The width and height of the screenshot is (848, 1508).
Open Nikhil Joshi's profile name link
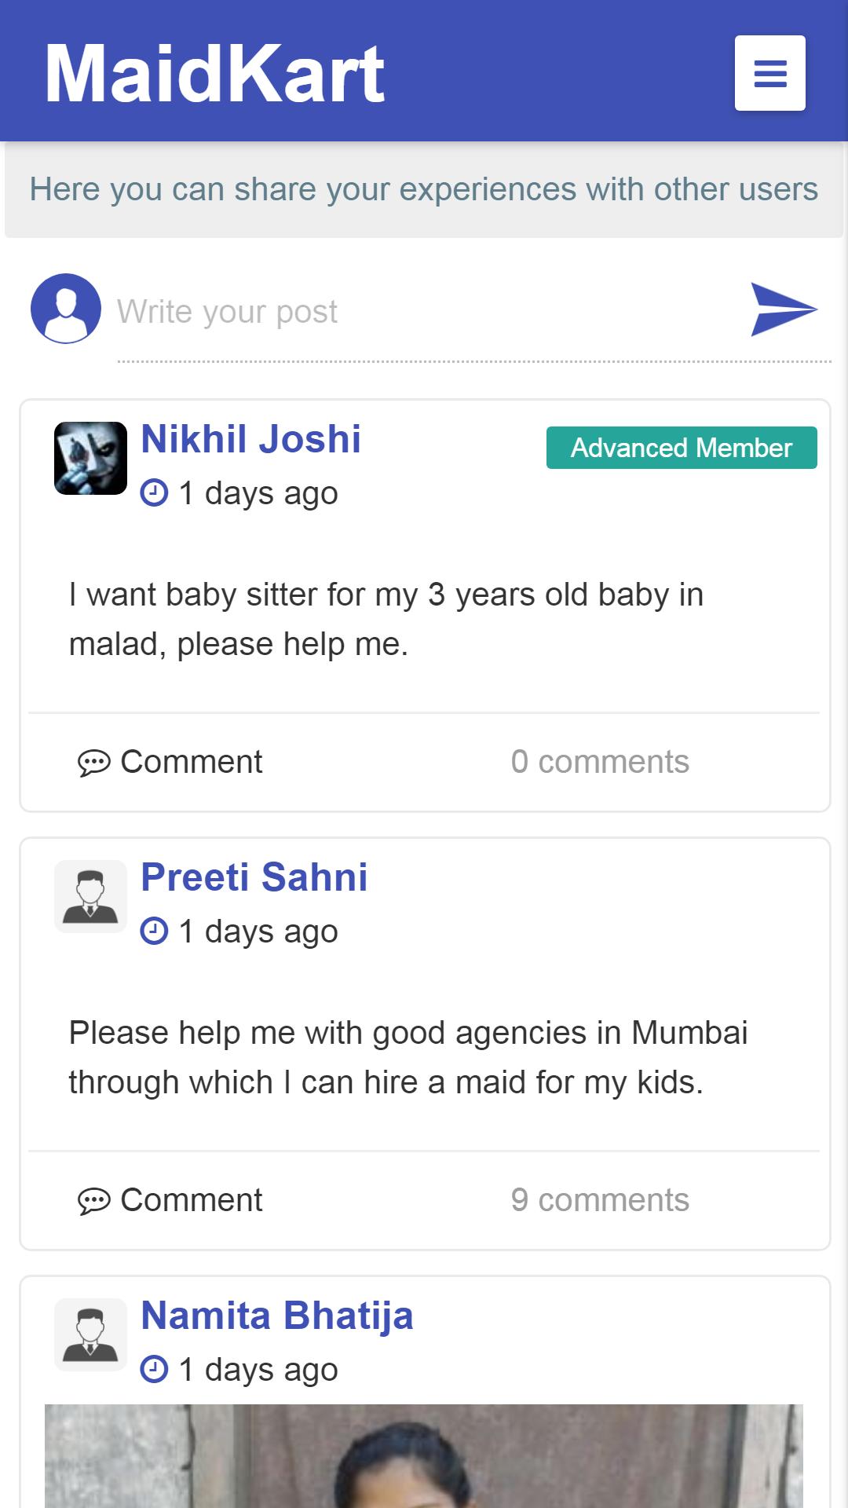point(250,439)
